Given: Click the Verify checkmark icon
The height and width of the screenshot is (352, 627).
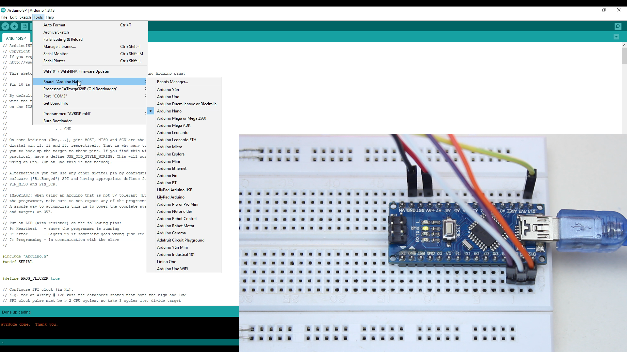Looking at the screenshot, I should point(6,26).
